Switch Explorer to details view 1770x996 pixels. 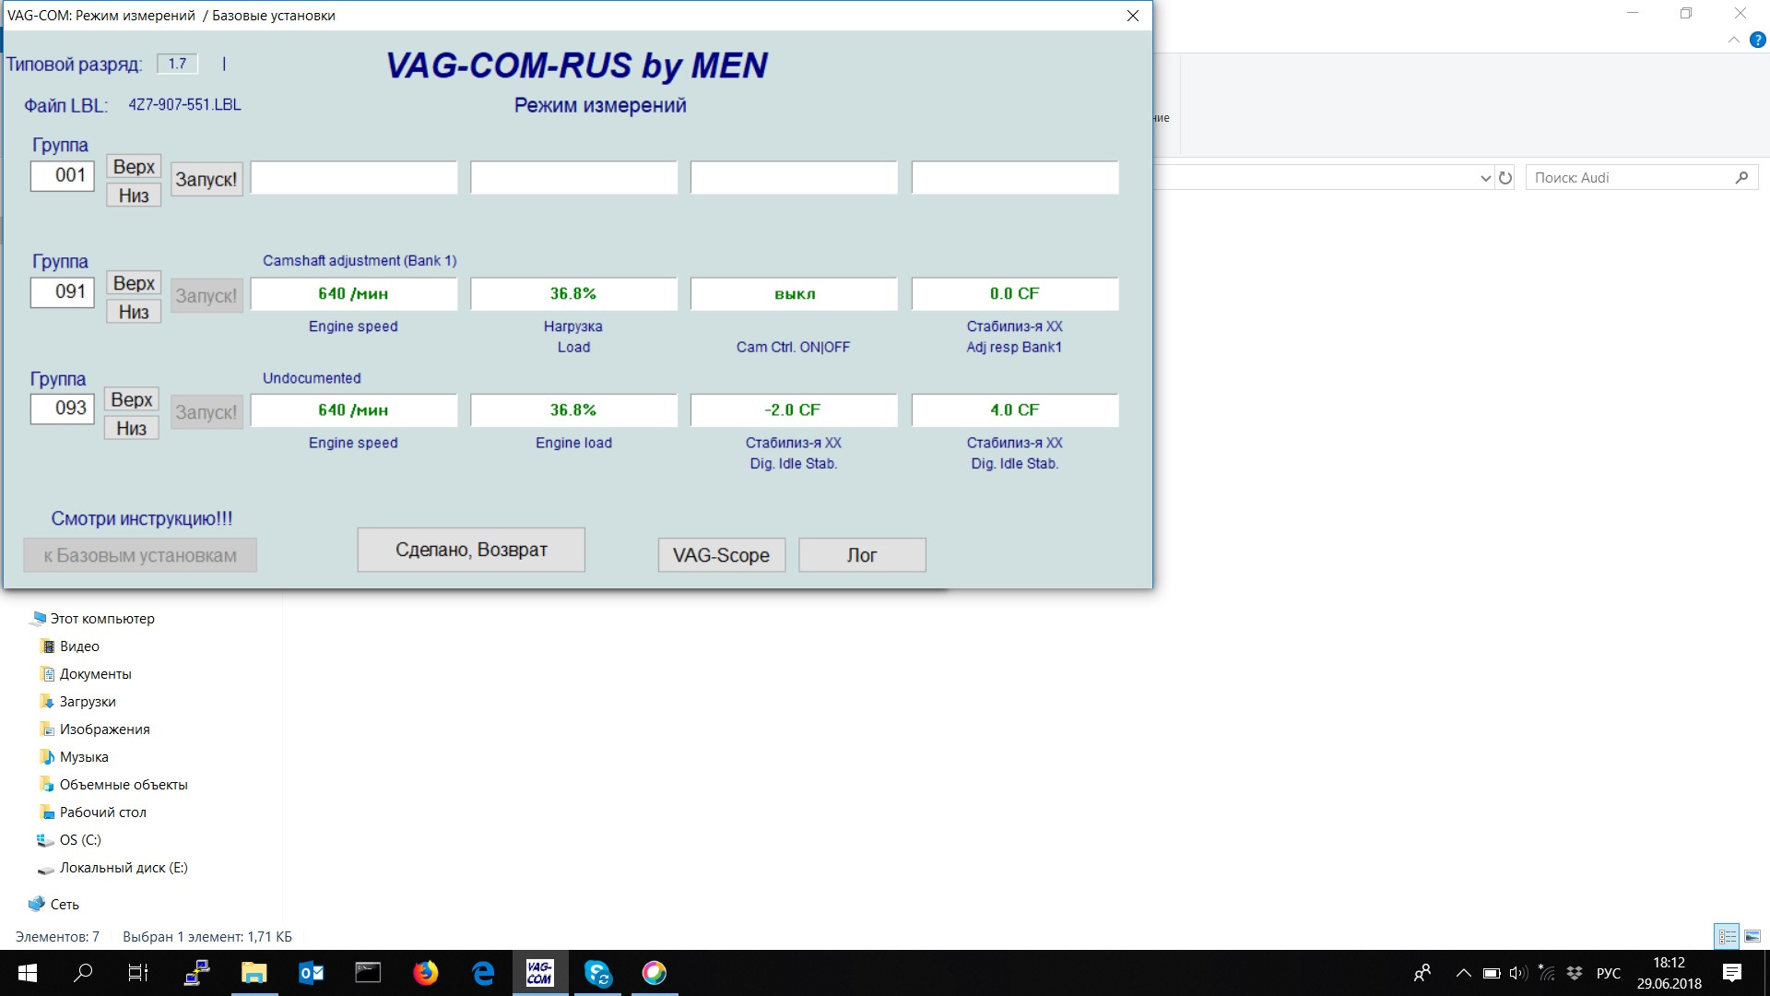click(x=1727, y=936)
